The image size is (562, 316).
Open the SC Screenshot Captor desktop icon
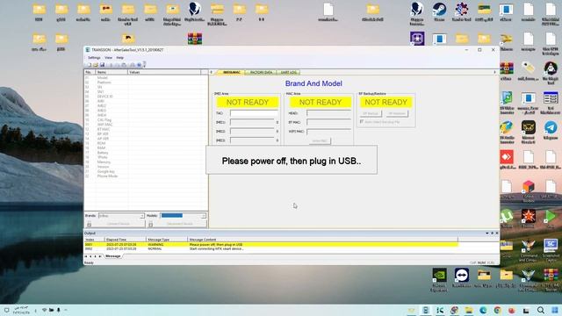551,250
